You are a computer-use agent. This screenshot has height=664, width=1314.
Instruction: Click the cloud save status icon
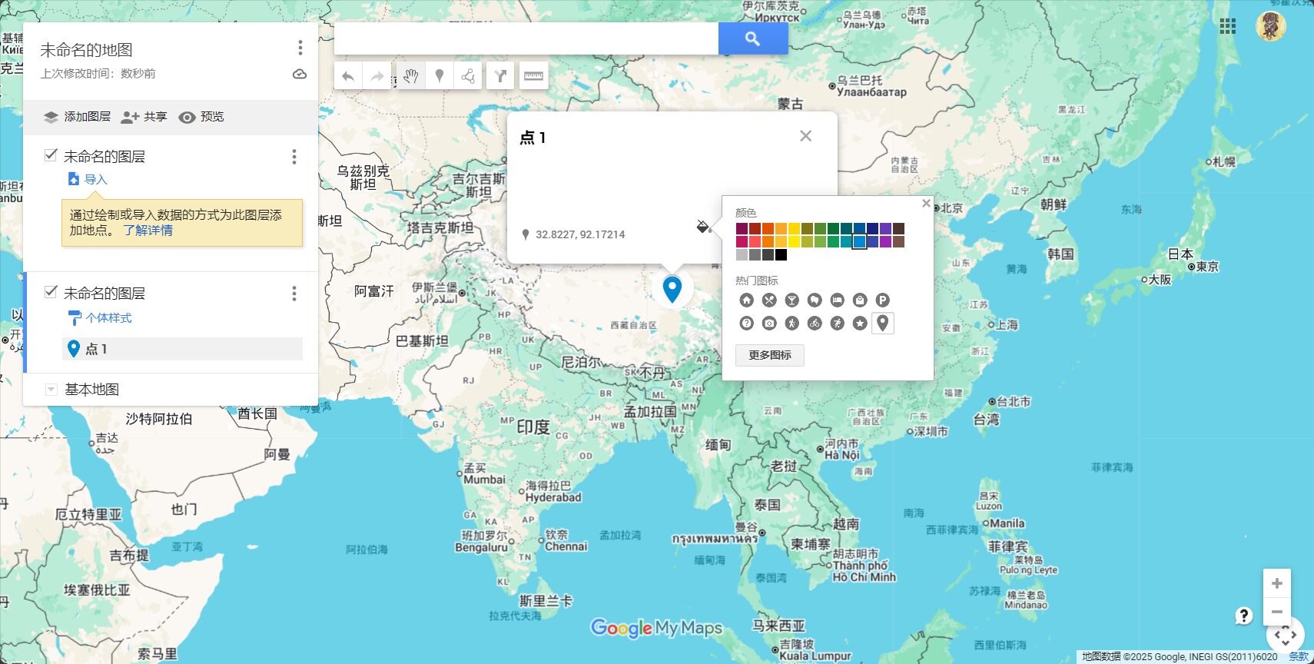click(300, 74)
